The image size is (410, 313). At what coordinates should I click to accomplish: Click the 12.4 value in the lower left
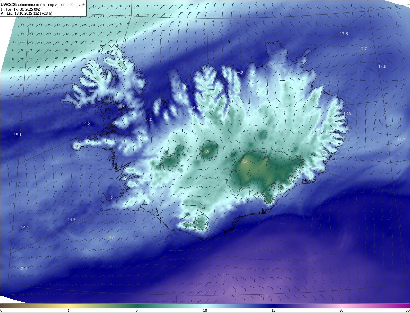(x=23, y=269)
